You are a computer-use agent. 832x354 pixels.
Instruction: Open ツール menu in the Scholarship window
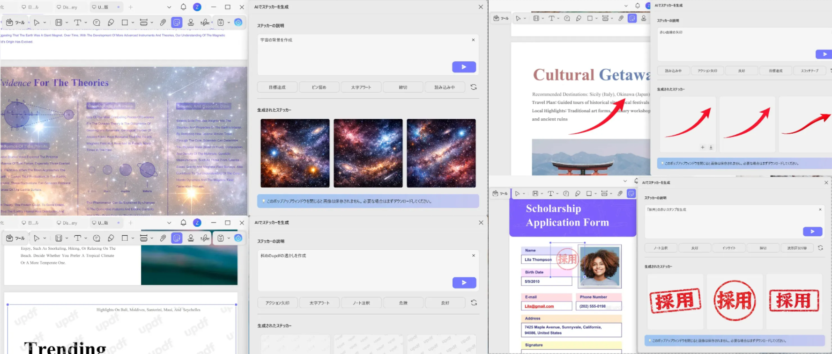500,193
